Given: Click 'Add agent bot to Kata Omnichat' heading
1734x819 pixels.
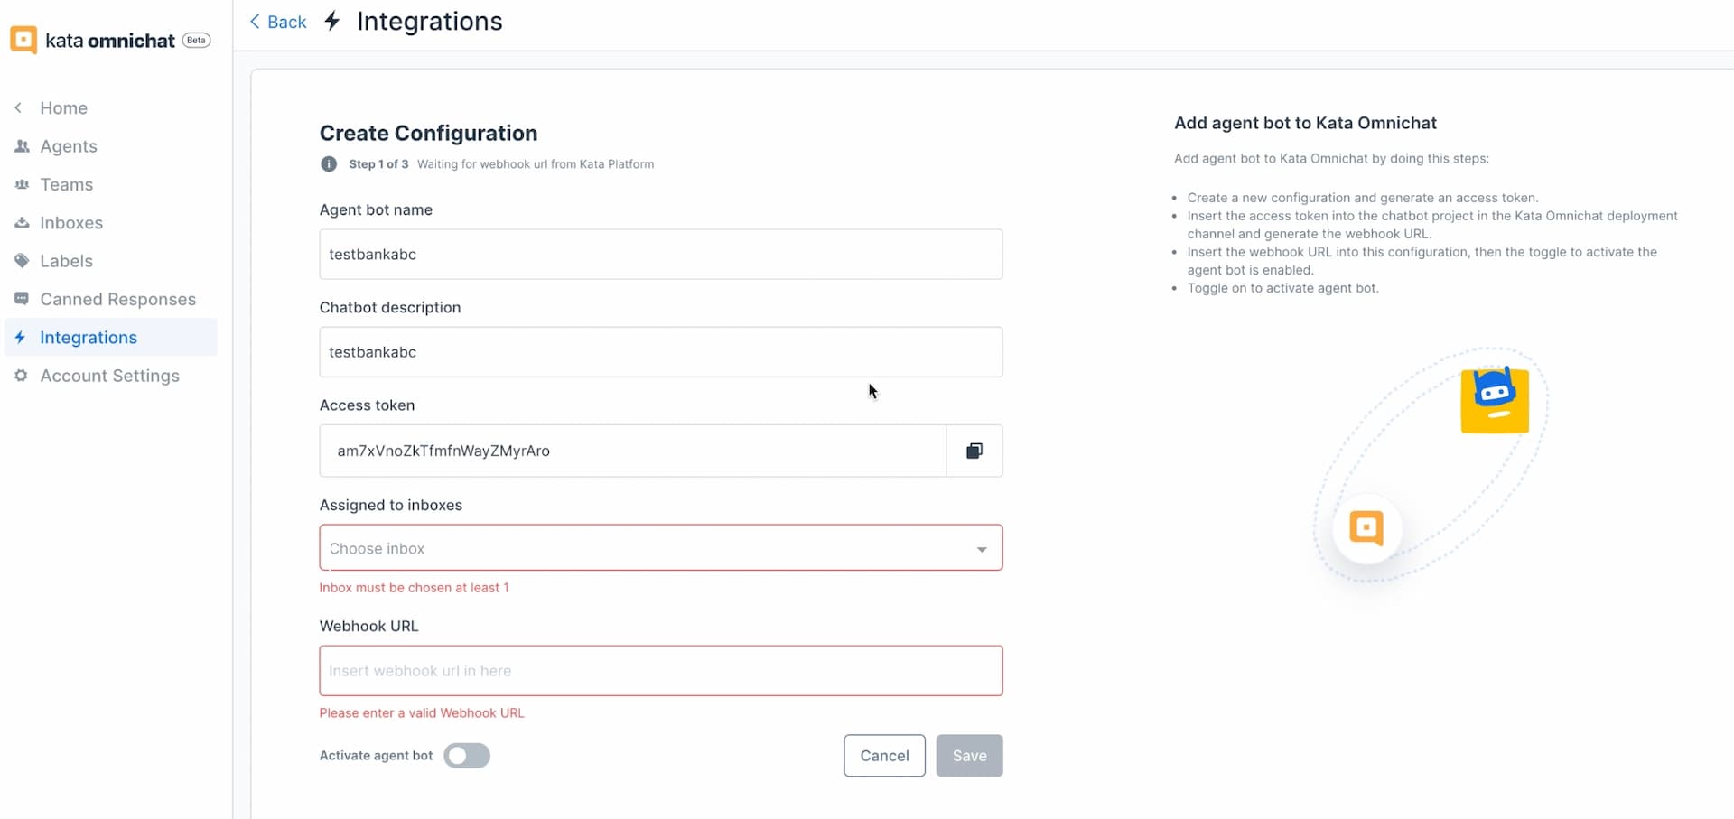Looking at the screenshot, I should [x=1305, y=123].
